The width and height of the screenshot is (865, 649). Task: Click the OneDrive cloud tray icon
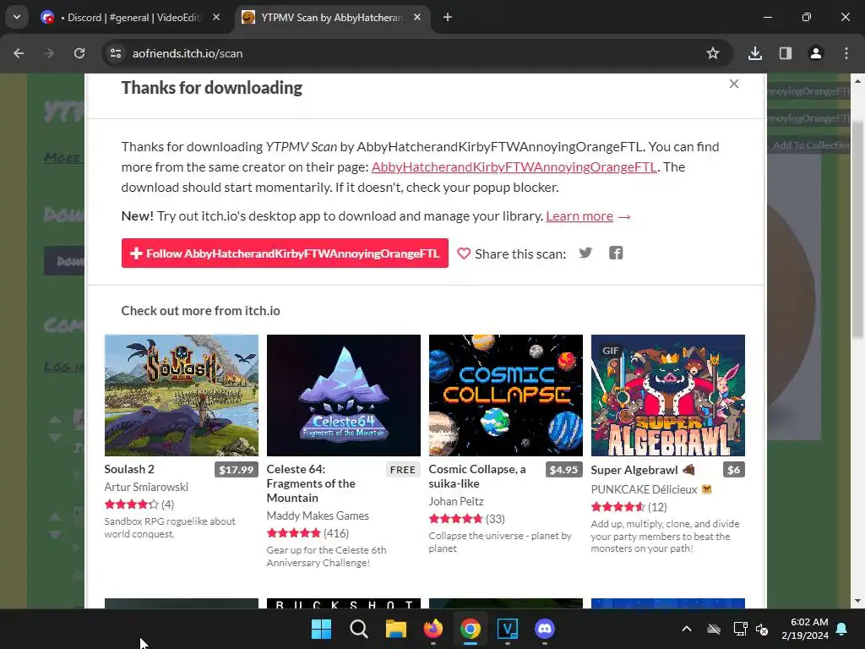click(714, 629)
